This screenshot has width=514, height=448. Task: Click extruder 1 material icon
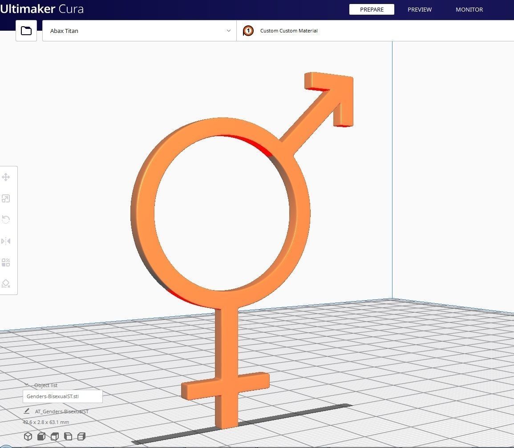(248, 31)
